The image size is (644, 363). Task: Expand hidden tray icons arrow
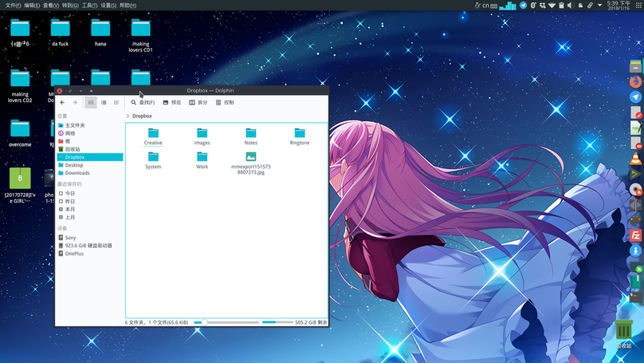click(x=599, y=6)
